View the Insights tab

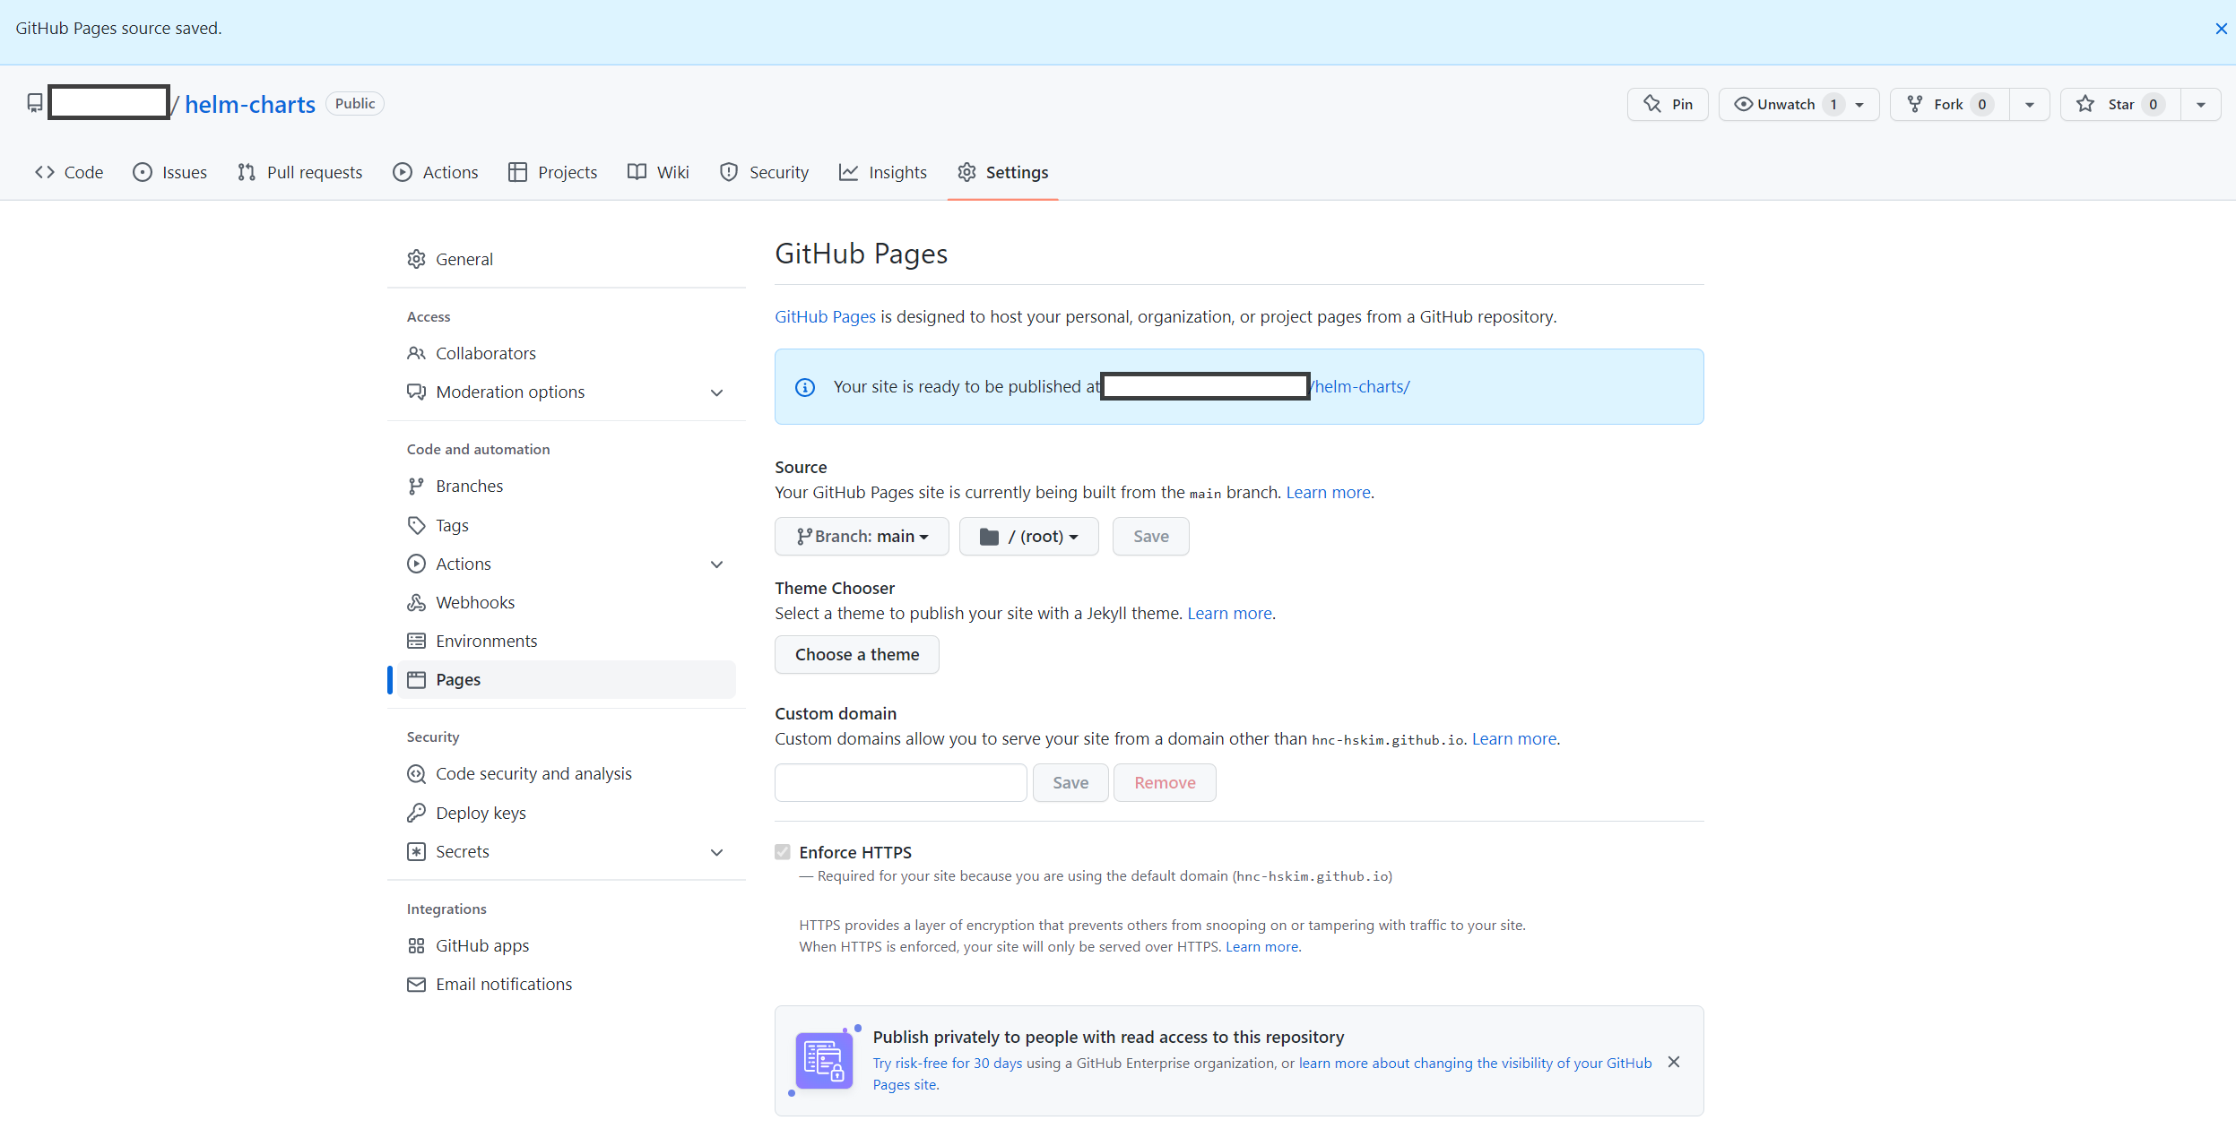[883, 172]
